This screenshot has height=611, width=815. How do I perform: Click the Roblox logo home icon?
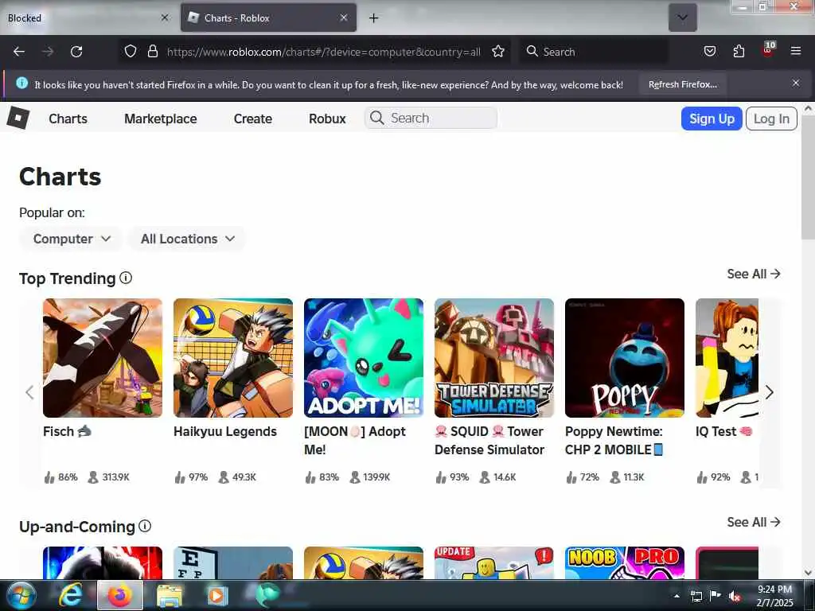click(x=18, y=118)
